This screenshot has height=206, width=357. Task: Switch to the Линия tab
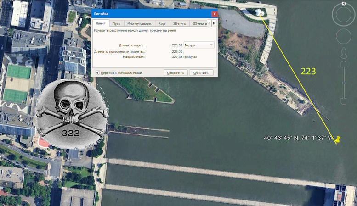(101, 23)
